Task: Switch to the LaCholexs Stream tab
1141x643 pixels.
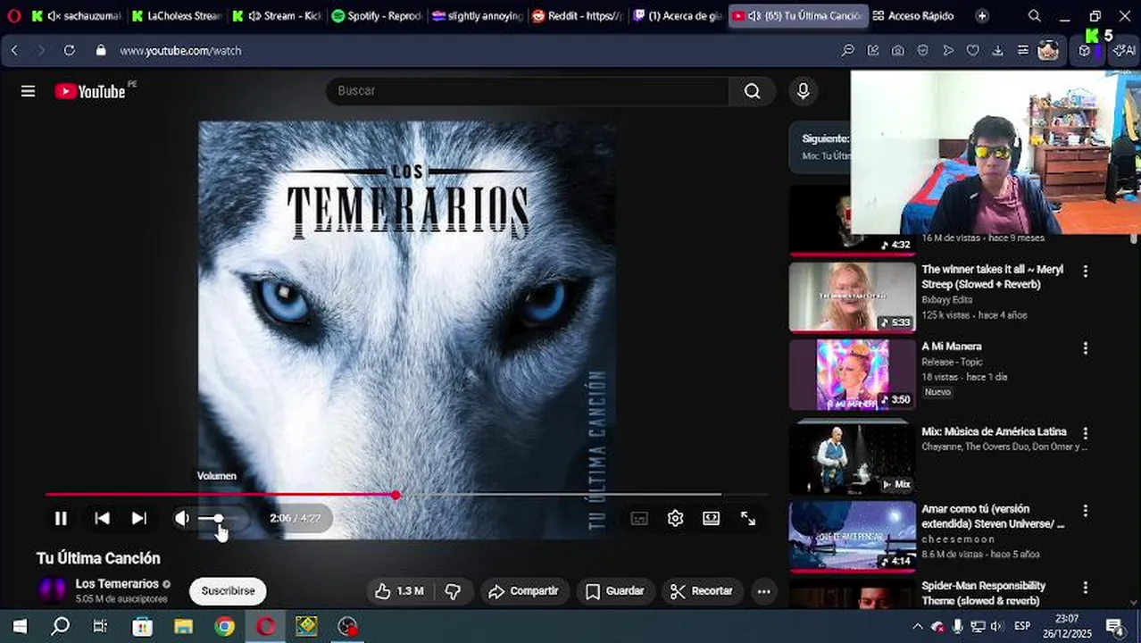Action: (176, 16)
